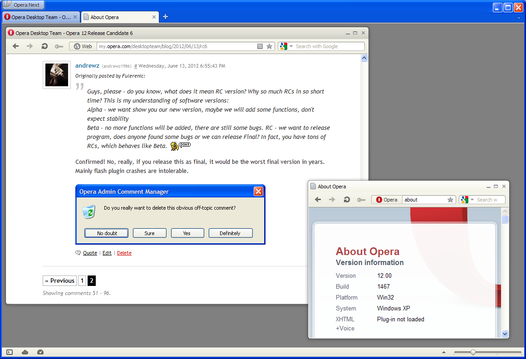The image size is (526, 359).
Task: Click the RSS feed icon in address bar
Action: coord(260,46)
